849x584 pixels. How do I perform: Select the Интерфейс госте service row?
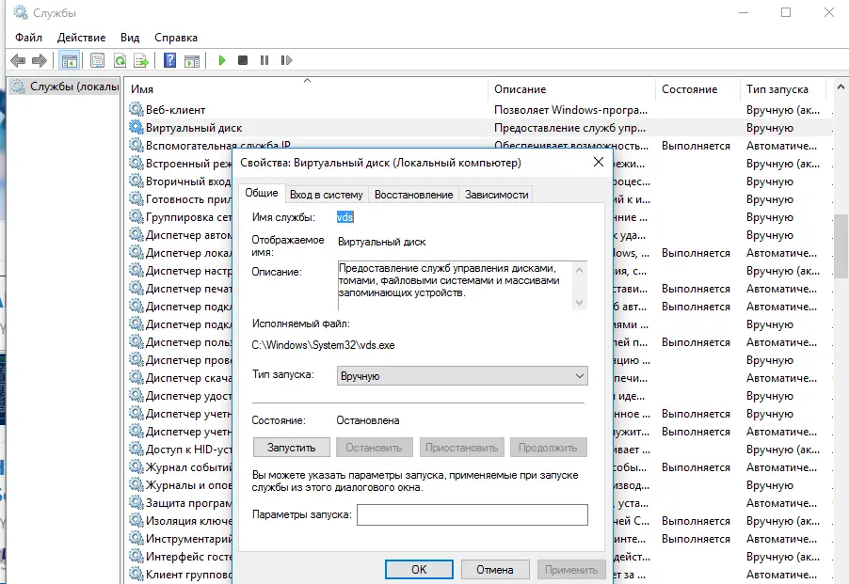pyautogui.click(x=480, y=556)
